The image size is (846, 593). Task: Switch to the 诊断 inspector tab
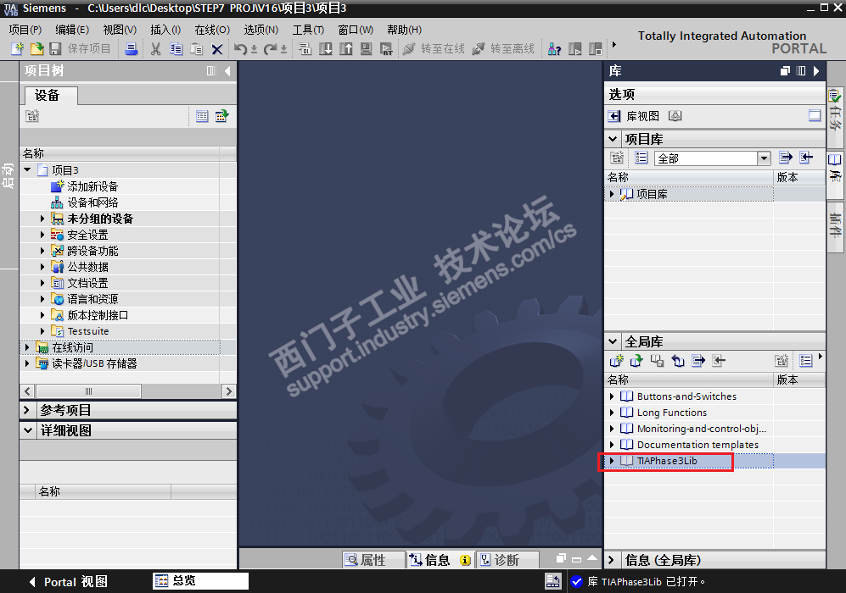(507, 560)
